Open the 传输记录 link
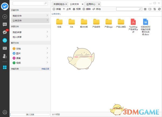Image resolution: width=162 pixels, height=117 pixels. [x=45, y=69]
